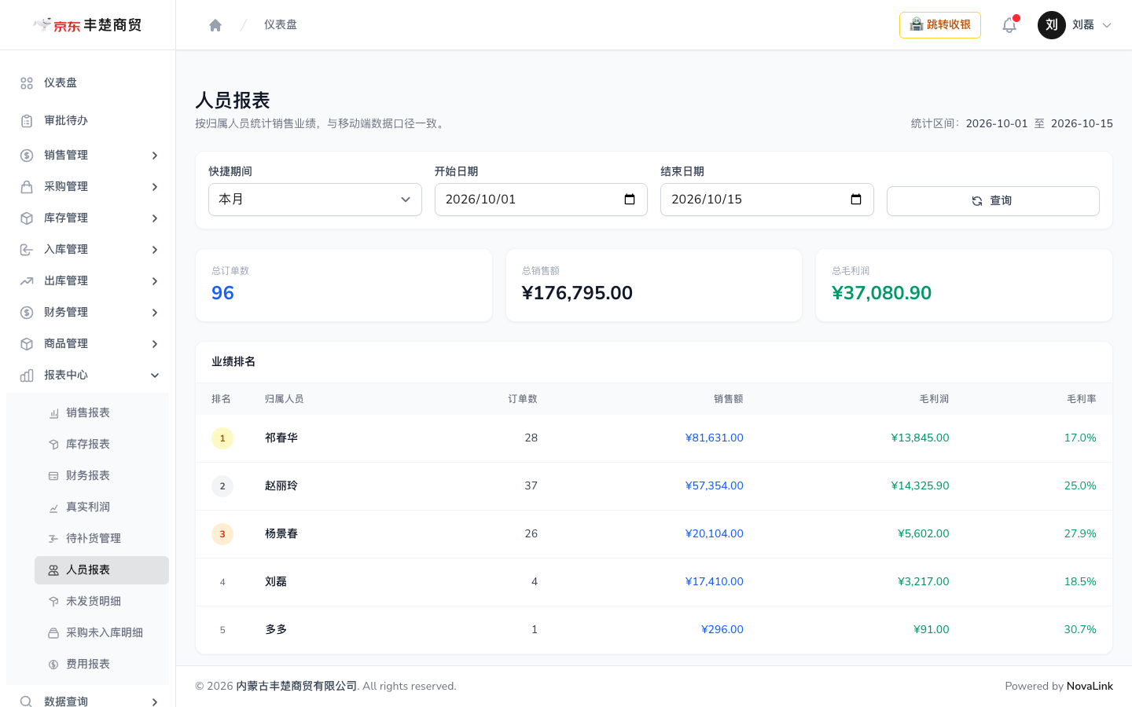This screenshot has height=707, width=1132.
Task: Click the 刘 user avatar
Action: tap(1052, 25)
